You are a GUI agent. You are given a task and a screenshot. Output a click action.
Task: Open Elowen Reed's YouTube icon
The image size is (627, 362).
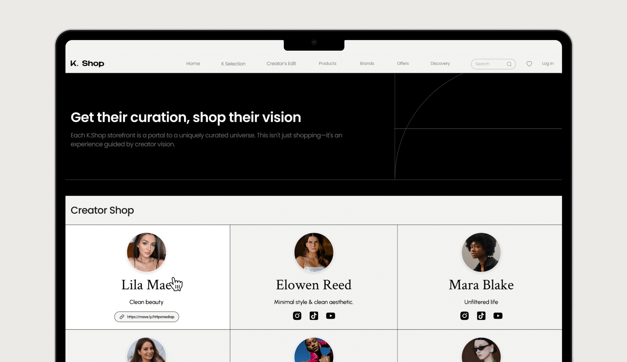pos(330,316)
